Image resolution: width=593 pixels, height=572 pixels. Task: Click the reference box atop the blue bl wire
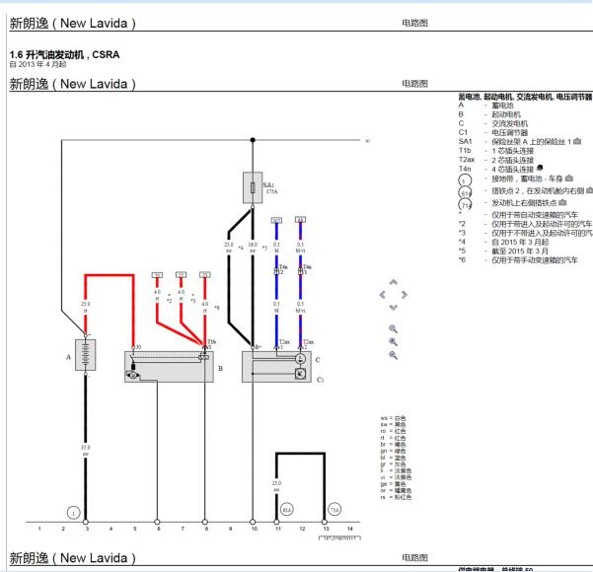(x=276, y=220)
